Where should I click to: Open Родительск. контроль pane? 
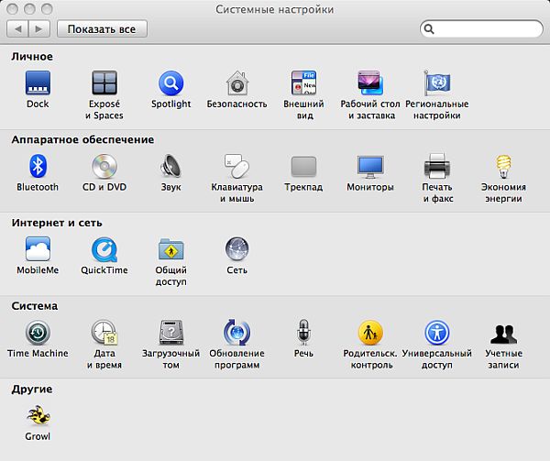point(370,333)
